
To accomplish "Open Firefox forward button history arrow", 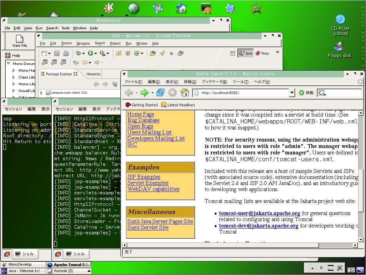I will [x=153, y=93].
